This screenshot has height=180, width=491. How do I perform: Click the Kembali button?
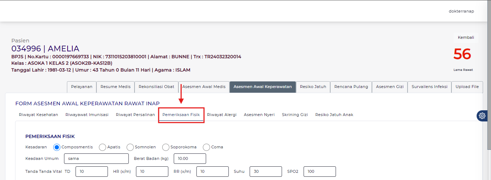pyautogui.click(x=466, y=38)
